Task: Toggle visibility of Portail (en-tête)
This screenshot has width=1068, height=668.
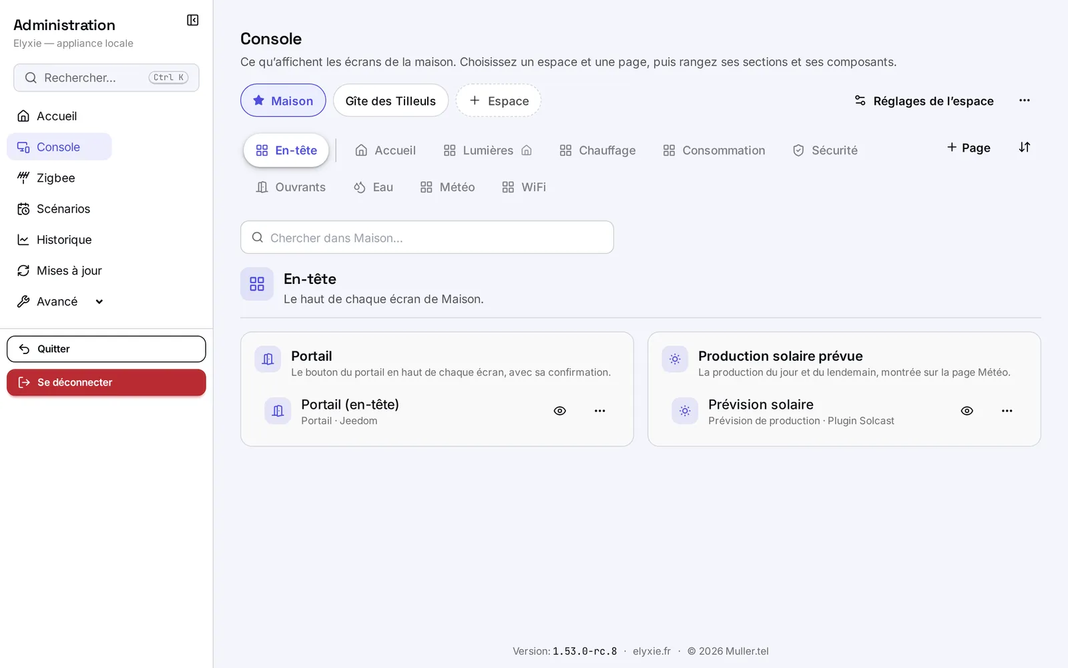Action: [x=560, y=411]
